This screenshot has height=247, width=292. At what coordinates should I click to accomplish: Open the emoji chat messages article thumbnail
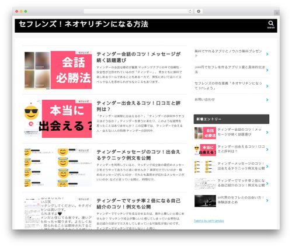(x=58, y=168)
